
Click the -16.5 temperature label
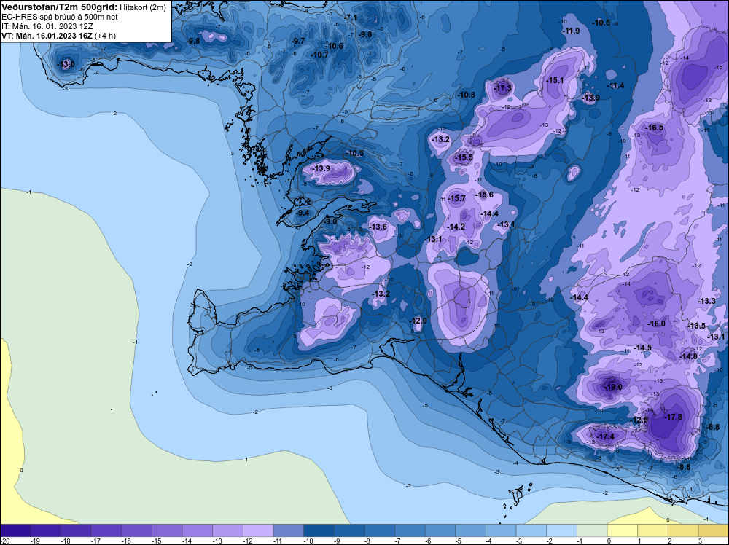655,128
